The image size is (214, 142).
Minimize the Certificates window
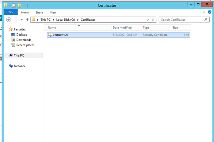(191, 4)
